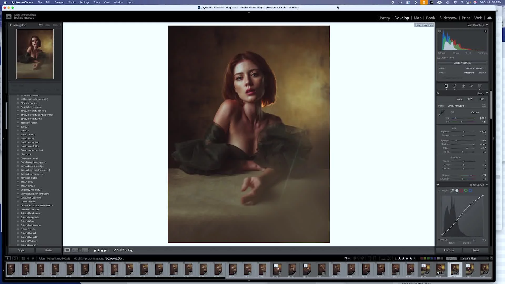Select the Crop overlay tool icon
Viewport: 505px width, 284px height.
point(455,86)
